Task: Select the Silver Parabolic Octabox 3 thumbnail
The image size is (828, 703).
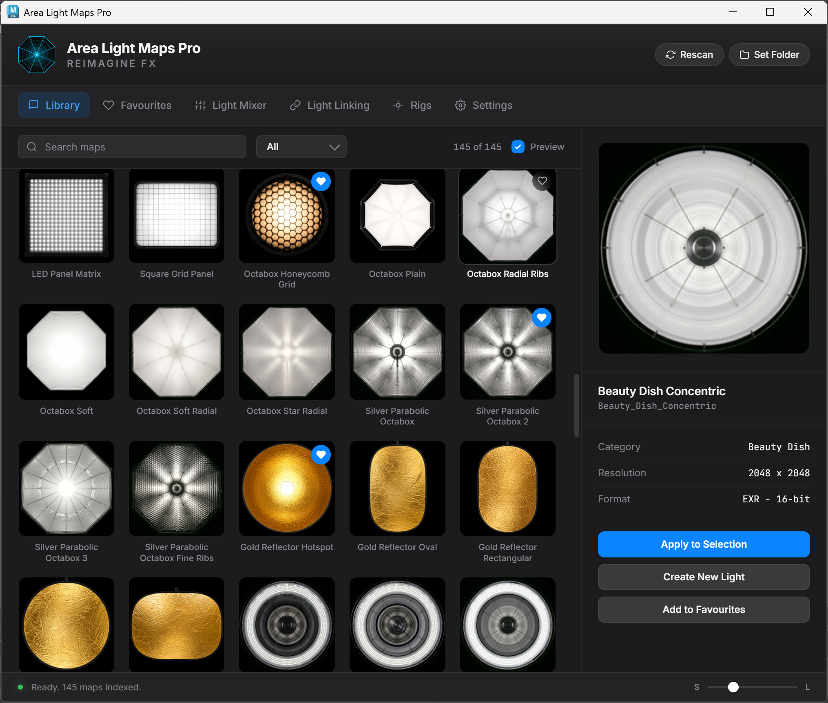Action: point(66,489)
